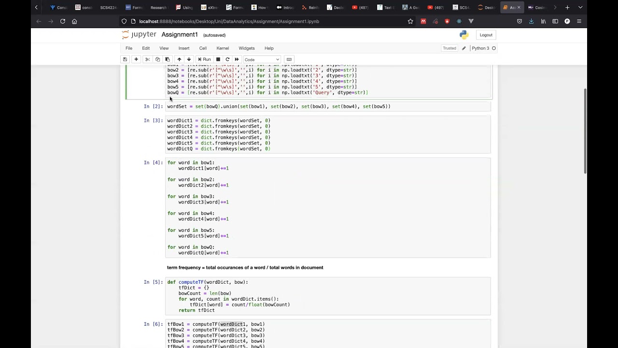Copy the selected cells in the Jupyter toolbar
This screenshot has height=348, width=618.
click(157, 59)
